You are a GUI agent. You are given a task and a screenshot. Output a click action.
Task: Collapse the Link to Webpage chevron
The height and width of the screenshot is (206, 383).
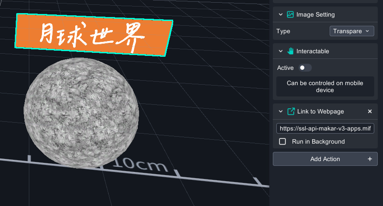coord(281,111)
